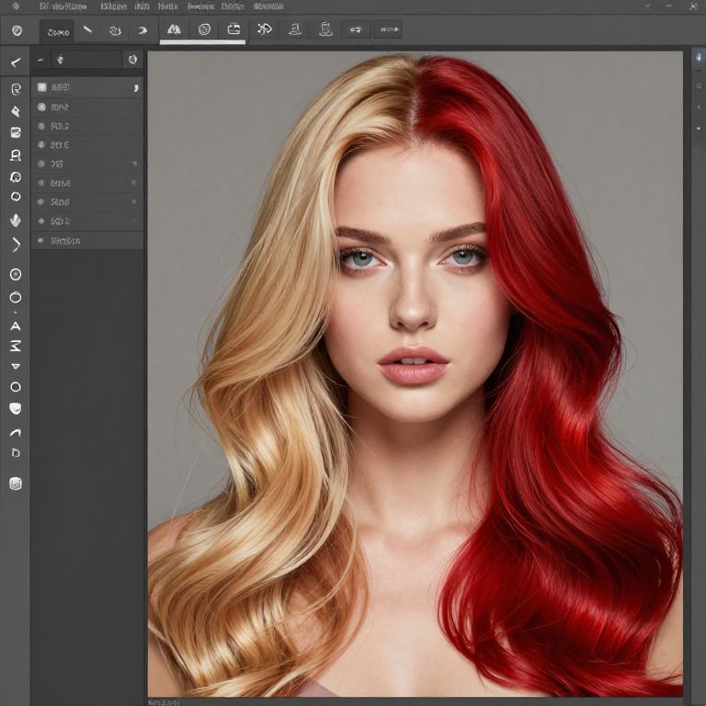Collapse panel using the top-left arrow in panel header
The width and height of the screenshot is (706, 706).
click(x=40, y=60)
